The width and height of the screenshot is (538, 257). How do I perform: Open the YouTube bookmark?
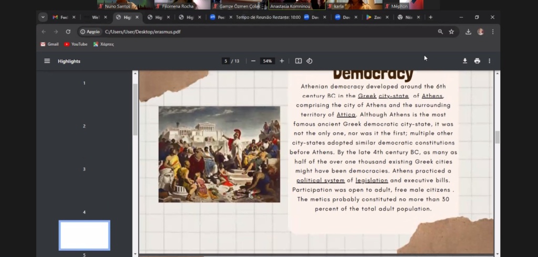click(76, 44)
